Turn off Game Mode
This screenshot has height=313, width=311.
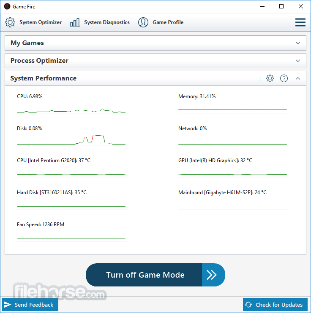[x=155, y=275]
